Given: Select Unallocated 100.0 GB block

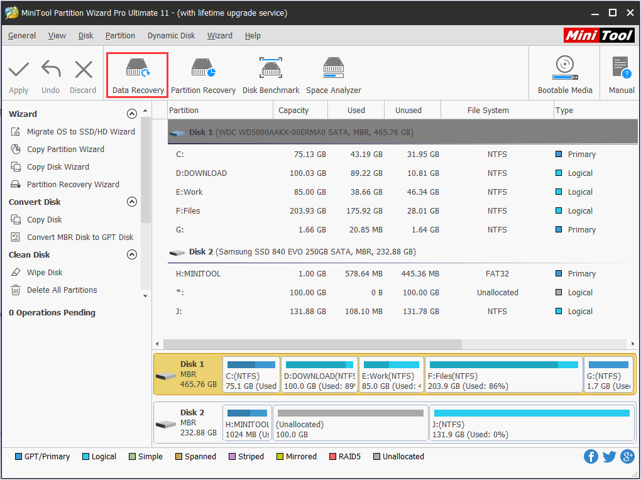Looking at the screenshot, I should click(x=350, y=423).
